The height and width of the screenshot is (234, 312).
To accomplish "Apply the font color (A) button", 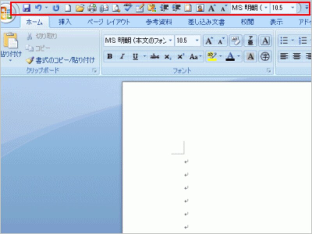I will pyautogui.click(x=230, y=57).
